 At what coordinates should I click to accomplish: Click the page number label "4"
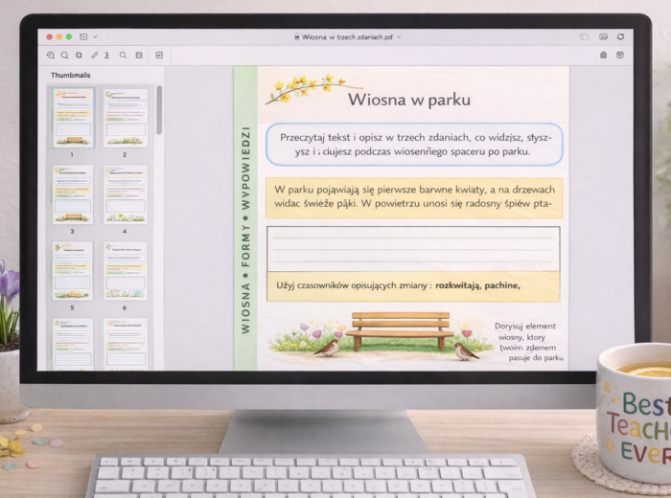(125, 231)
